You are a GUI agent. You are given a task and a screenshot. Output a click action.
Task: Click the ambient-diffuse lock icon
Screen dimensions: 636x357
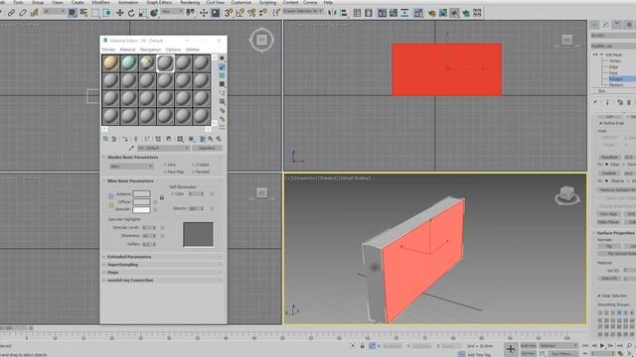pyautogui.click(x=162, y=197)
